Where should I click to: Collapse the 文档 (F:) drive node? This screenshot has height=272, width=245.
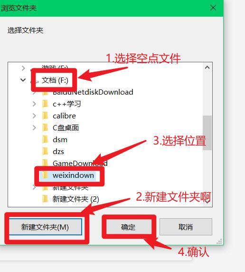coord(23,80)
